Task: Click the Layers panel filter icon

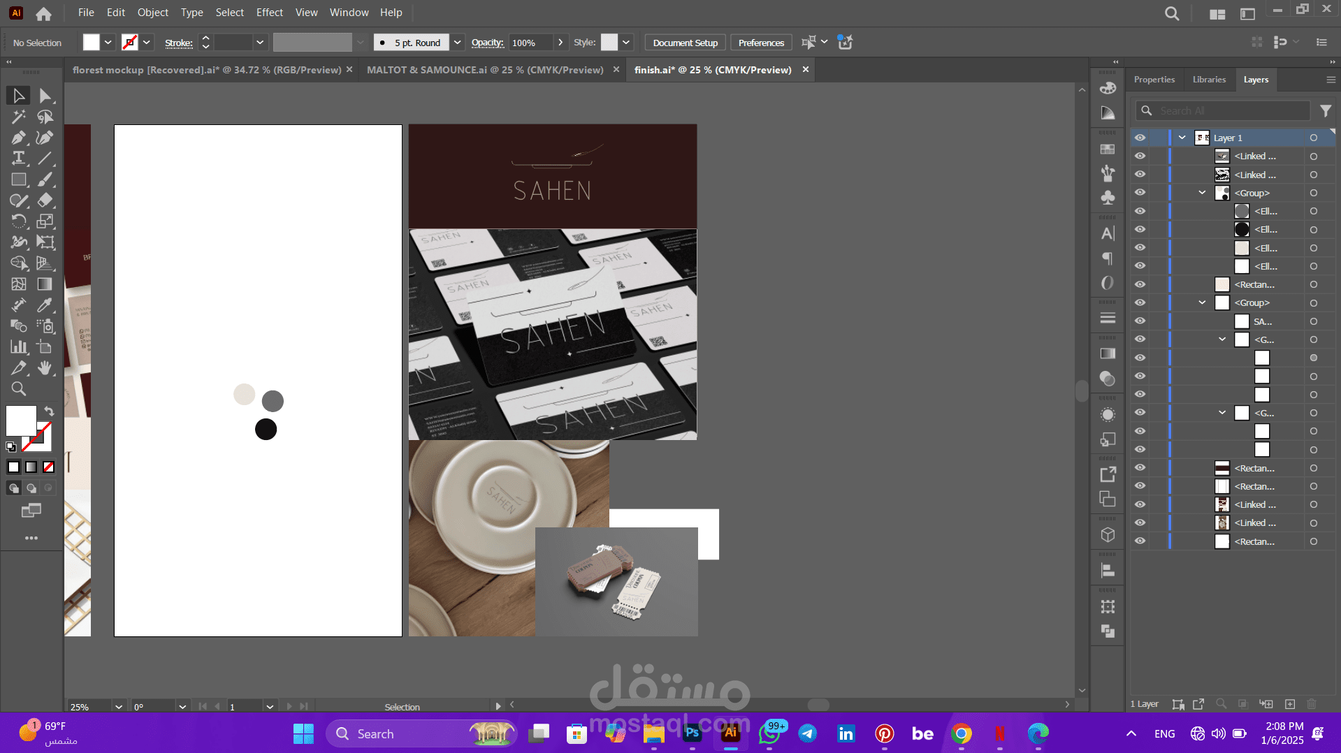Action: tap(1325, 110)
